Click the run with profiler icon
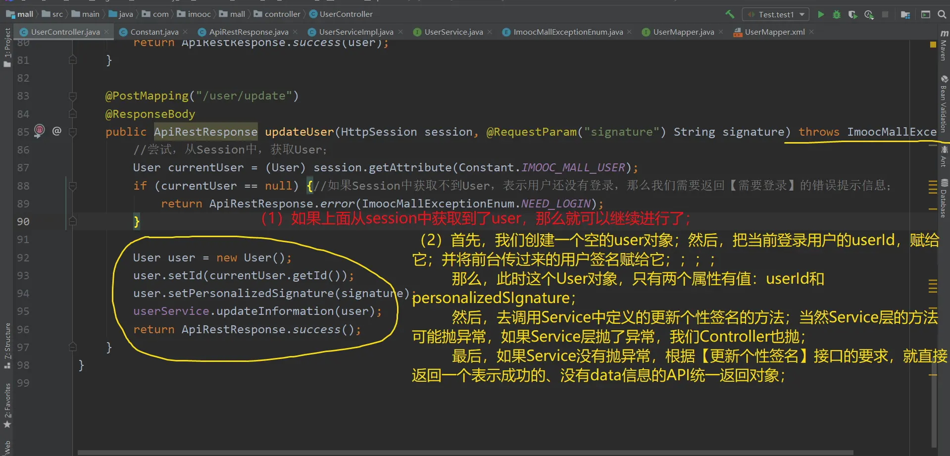The image size is (950, 456). (869, 14)
